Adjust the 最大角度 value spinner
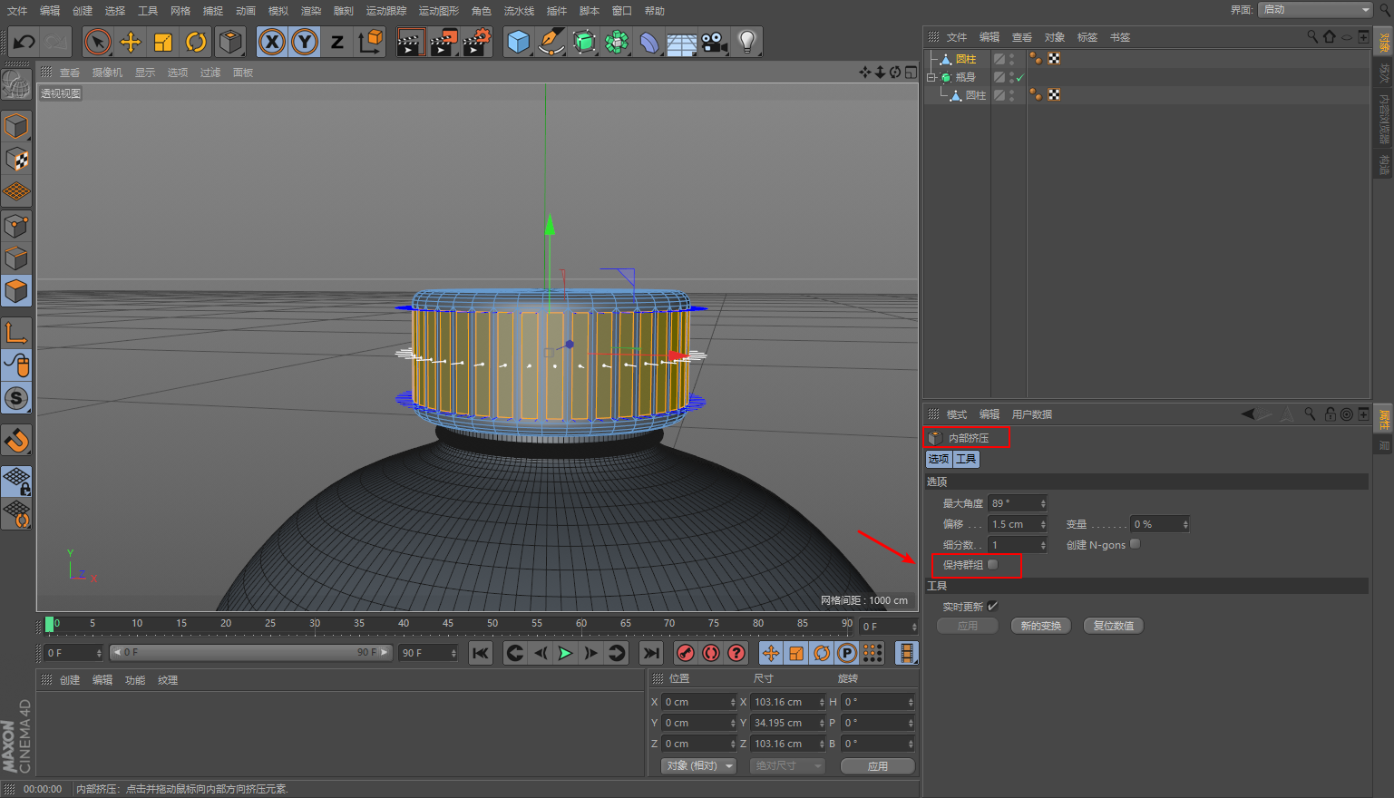The height and width of the screenshot is (798, 1394). tap(1043, 503)
